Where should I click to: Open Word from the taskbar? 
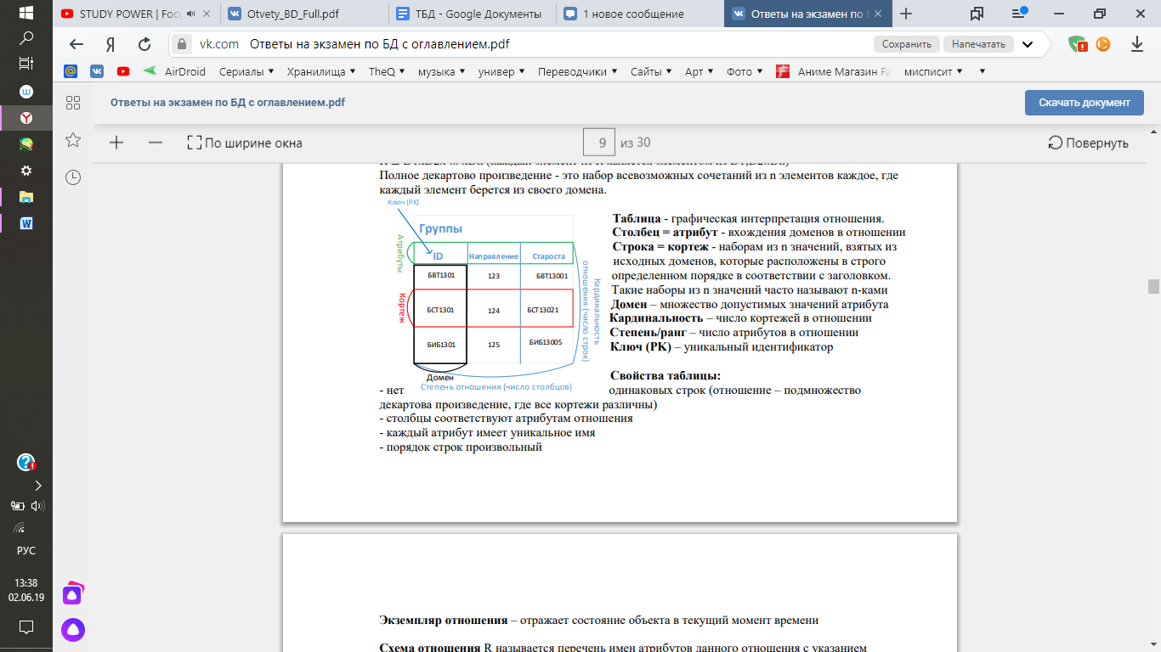(25, 223)
